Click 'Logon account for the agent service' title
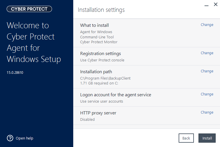The image size is (220, 147). pos(116,95)
